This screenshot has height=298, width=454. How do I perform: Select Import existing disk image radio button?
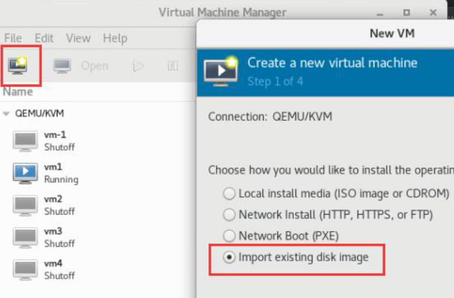click(x=229, y=257)
